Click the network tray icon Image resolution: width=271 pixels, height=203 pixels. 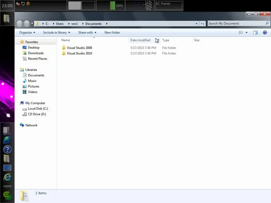[x=23, y=3]
